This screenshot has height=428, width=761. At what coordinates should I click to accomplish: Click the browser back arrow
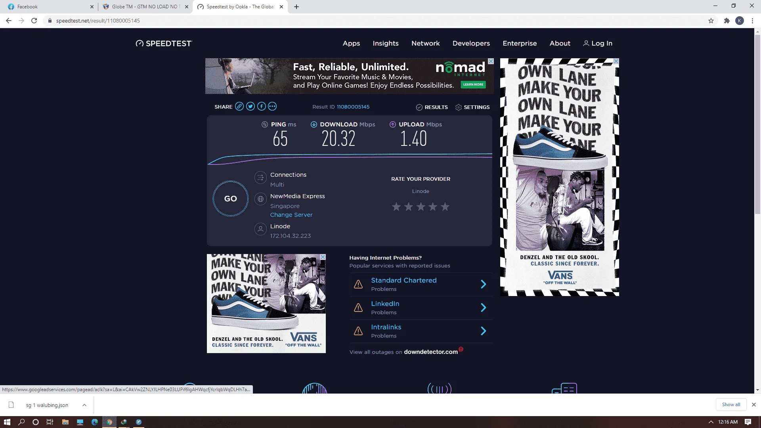tap(9, 21)
